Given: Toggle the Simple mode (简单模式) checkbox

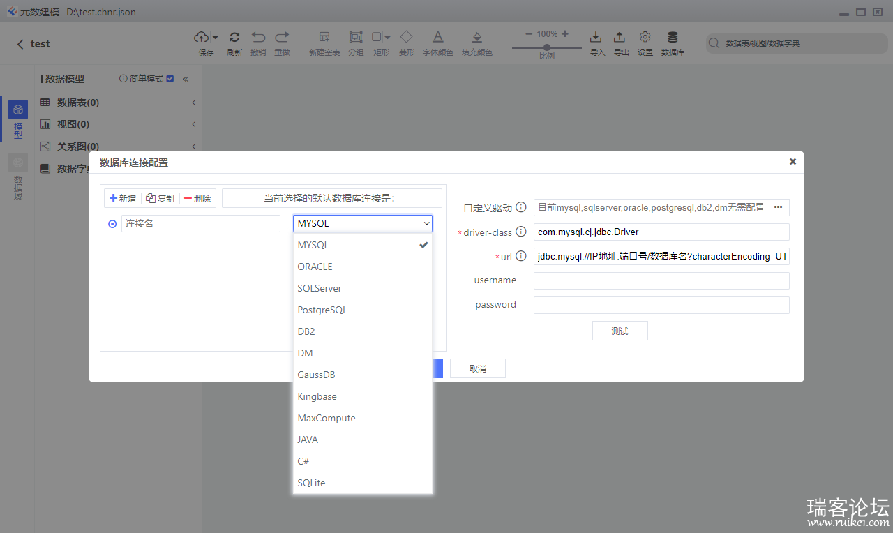Looking at the screenshot, I should tap(170, 79).
